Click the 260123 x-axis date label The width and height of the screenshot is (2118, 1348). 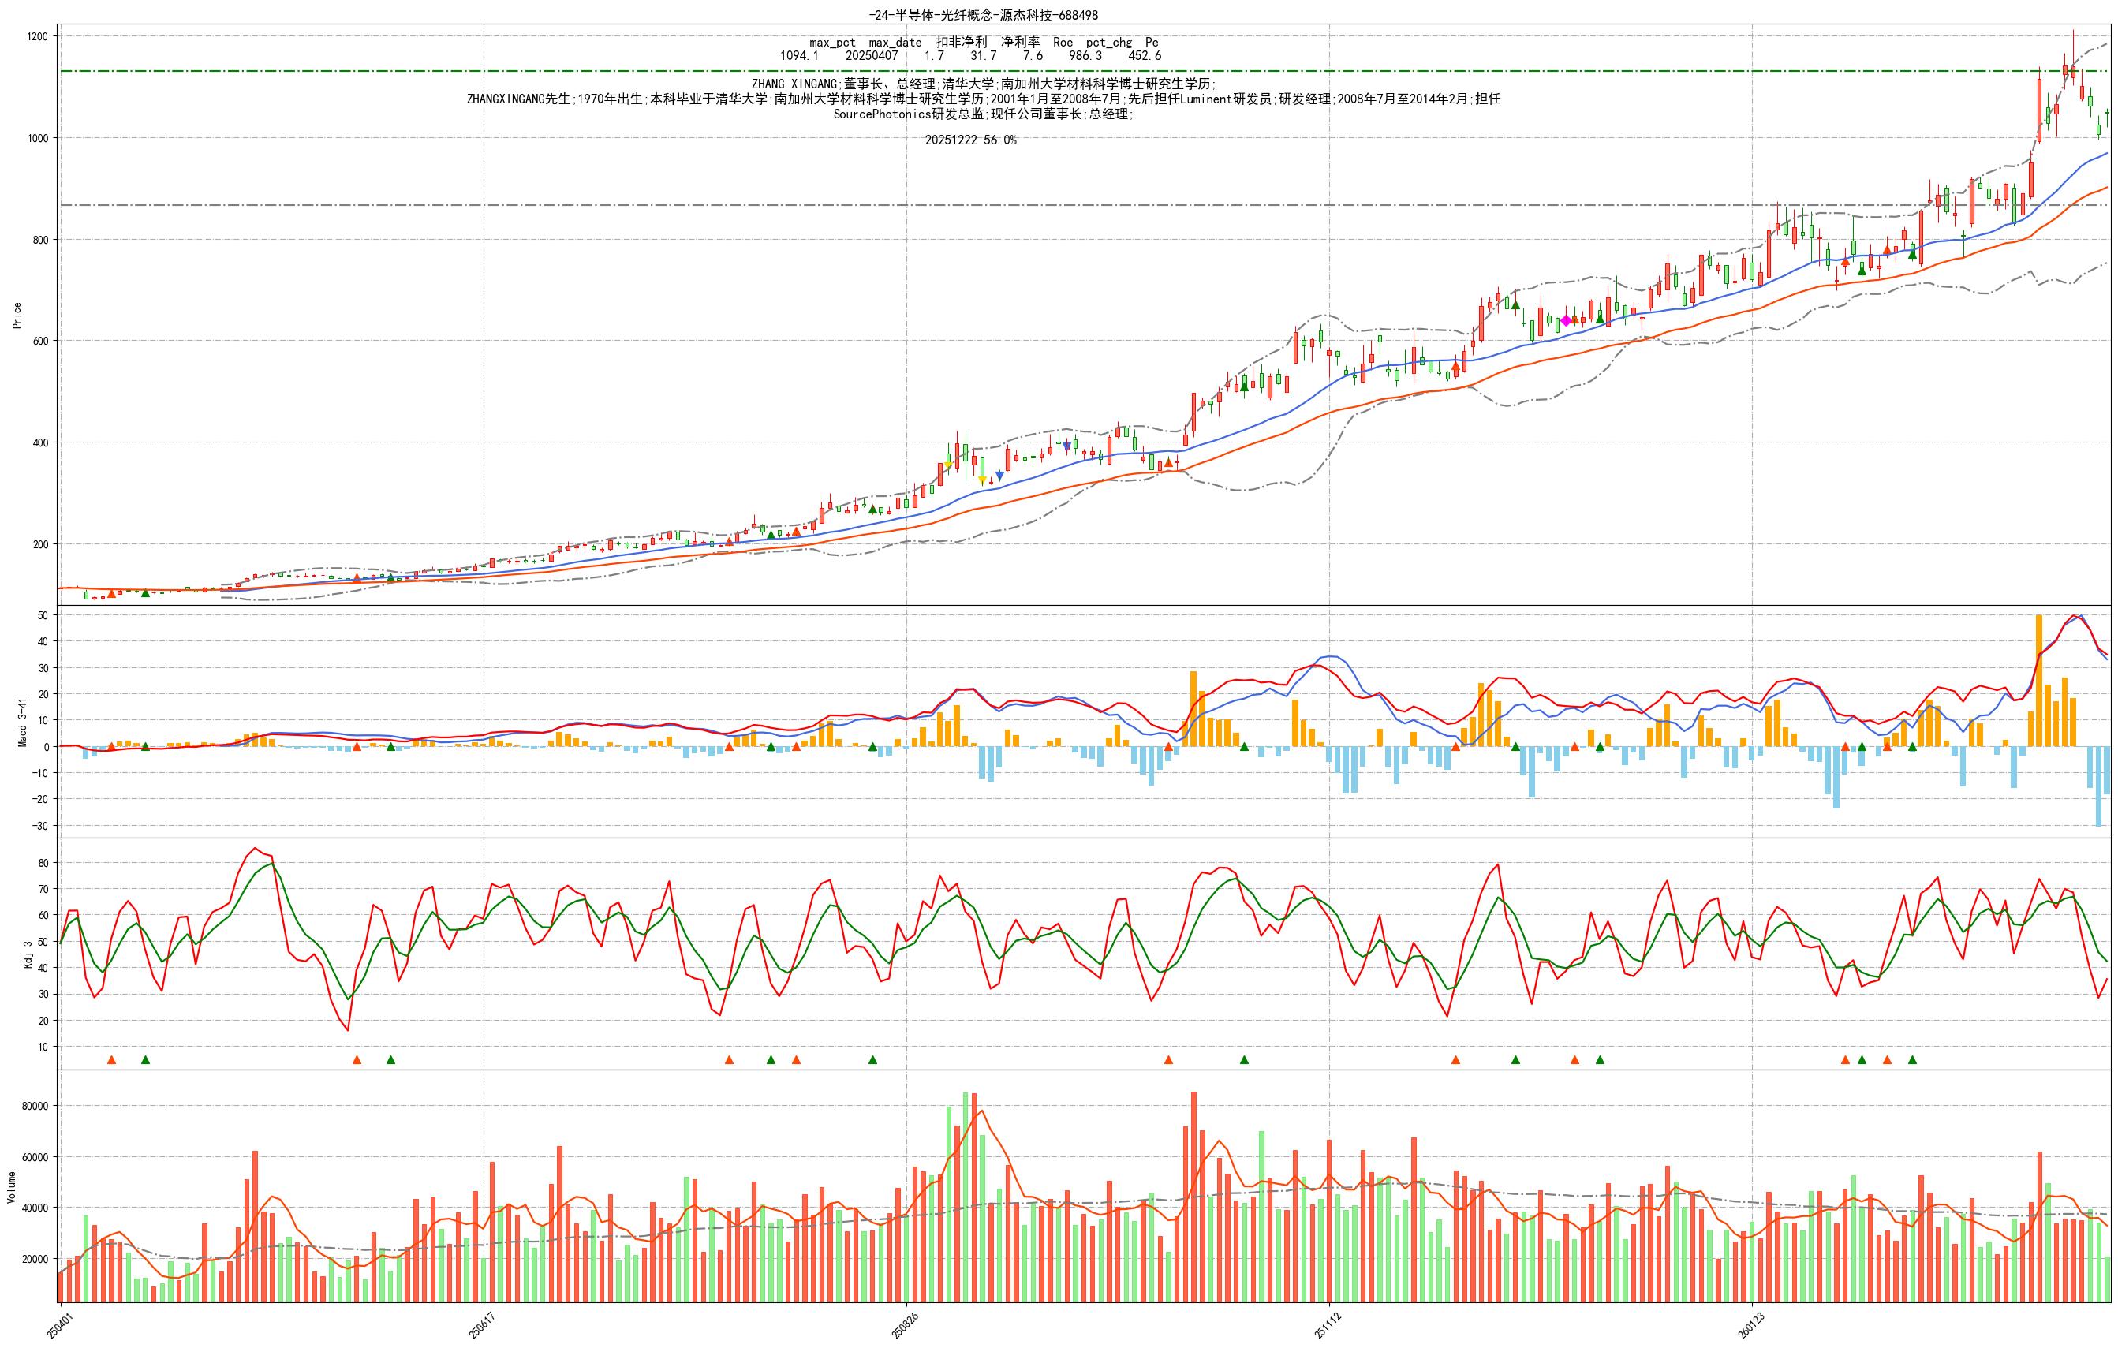(1751, 1324)
